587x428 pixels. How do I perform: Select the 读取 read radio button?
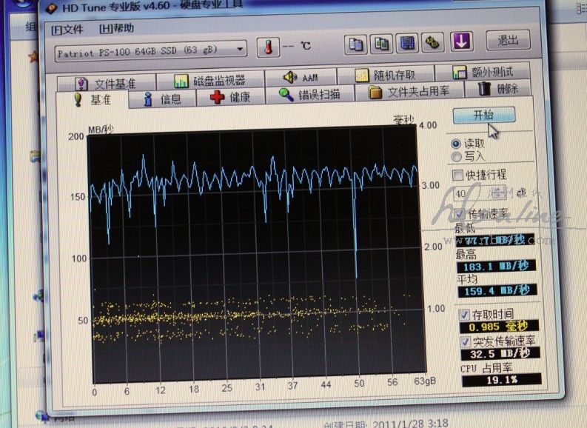point(456,143)
